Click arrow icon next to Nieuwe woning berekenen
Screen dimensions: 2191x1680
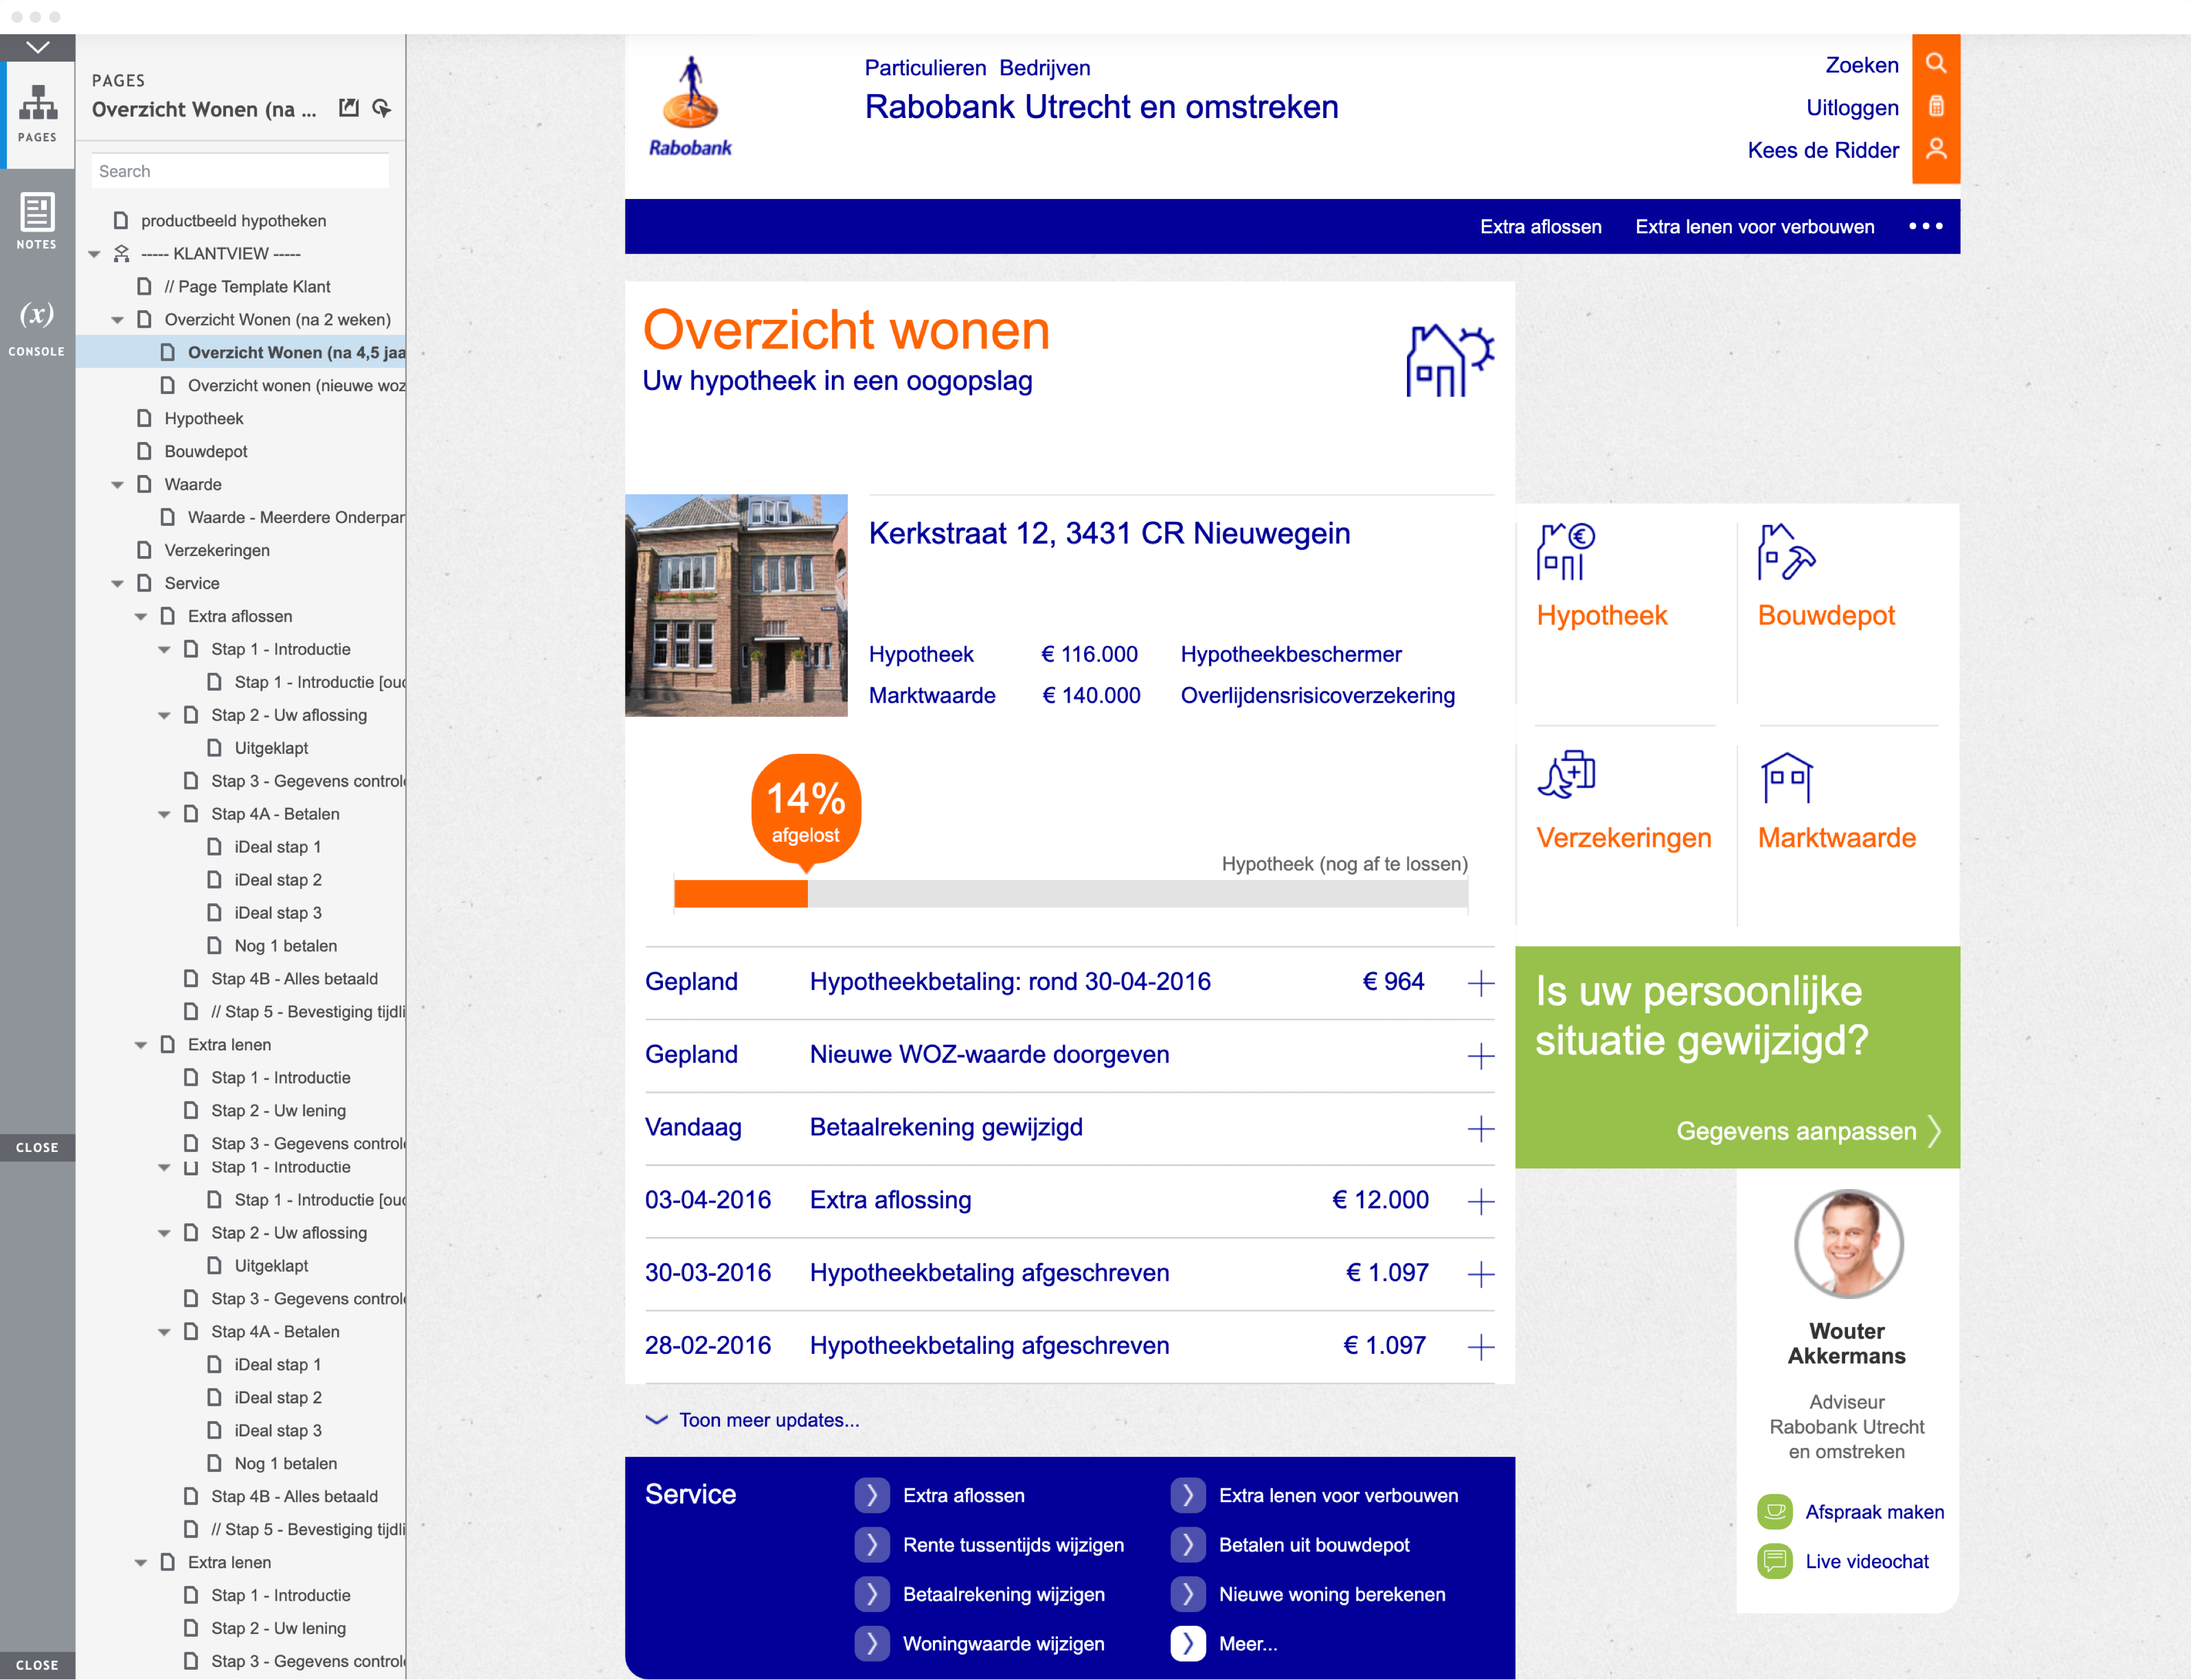coord(1187,1594)
